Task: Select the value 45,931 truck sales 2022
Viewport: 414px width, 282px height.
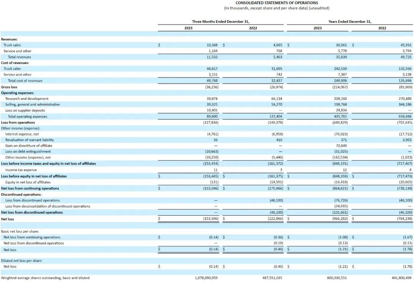Action: point(406,45)
